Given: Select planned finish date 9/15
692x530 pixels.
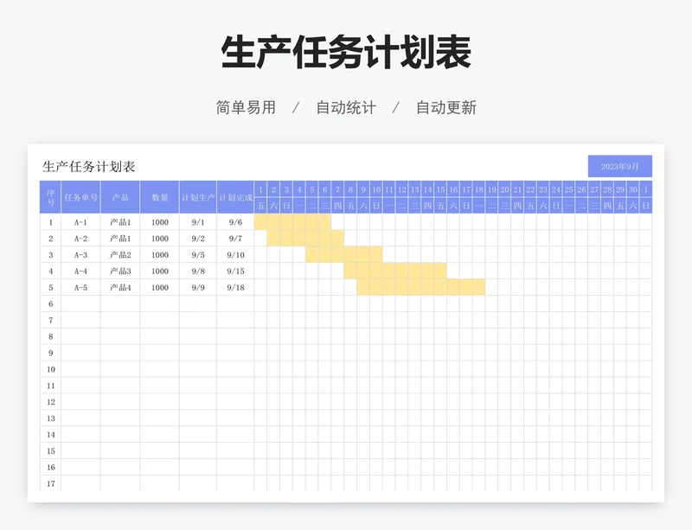Looking at the screenshot, I should (235, 271).
